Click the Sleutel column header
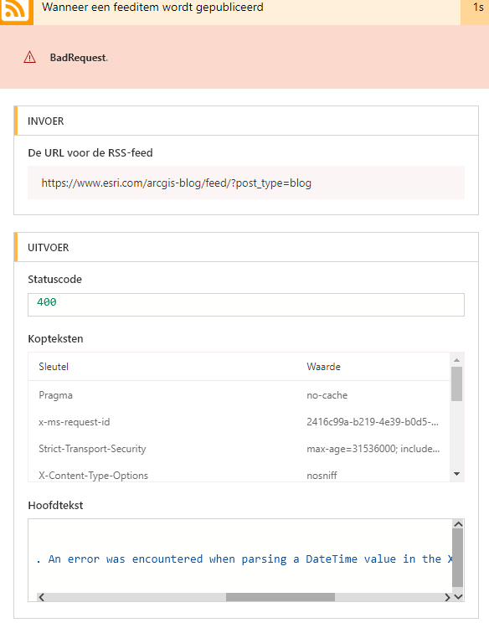489x623 pixels. 54,366
